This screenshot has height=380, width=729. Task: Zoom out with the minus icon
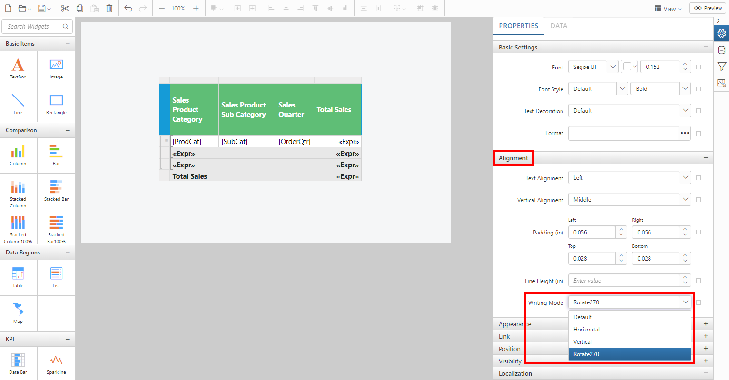(162, 9)
